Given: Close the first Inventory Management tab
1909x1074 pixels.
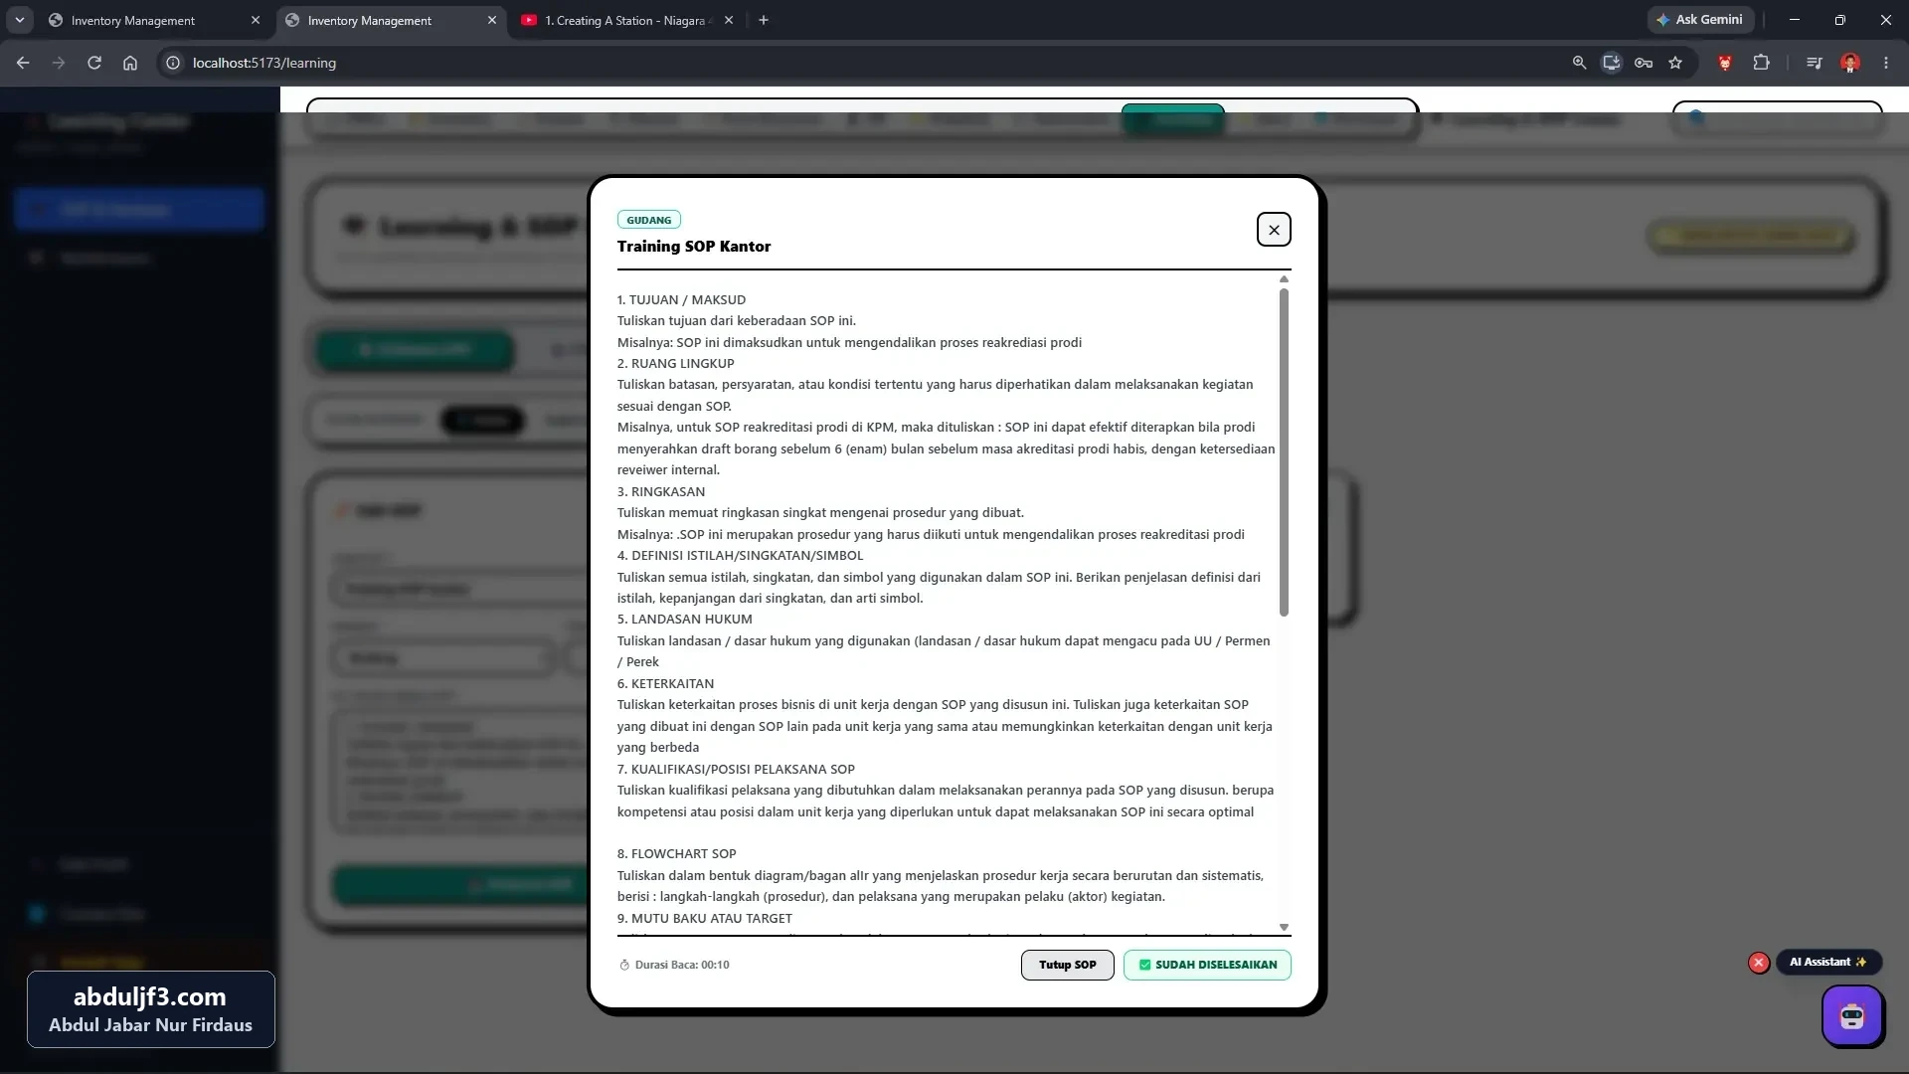Looking at the screenshot, I should 256,20.
